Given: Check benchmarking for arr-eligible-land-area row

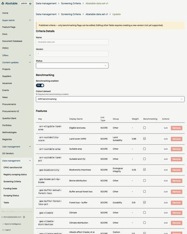Looking at the screenshot, I should coord(144,128).
